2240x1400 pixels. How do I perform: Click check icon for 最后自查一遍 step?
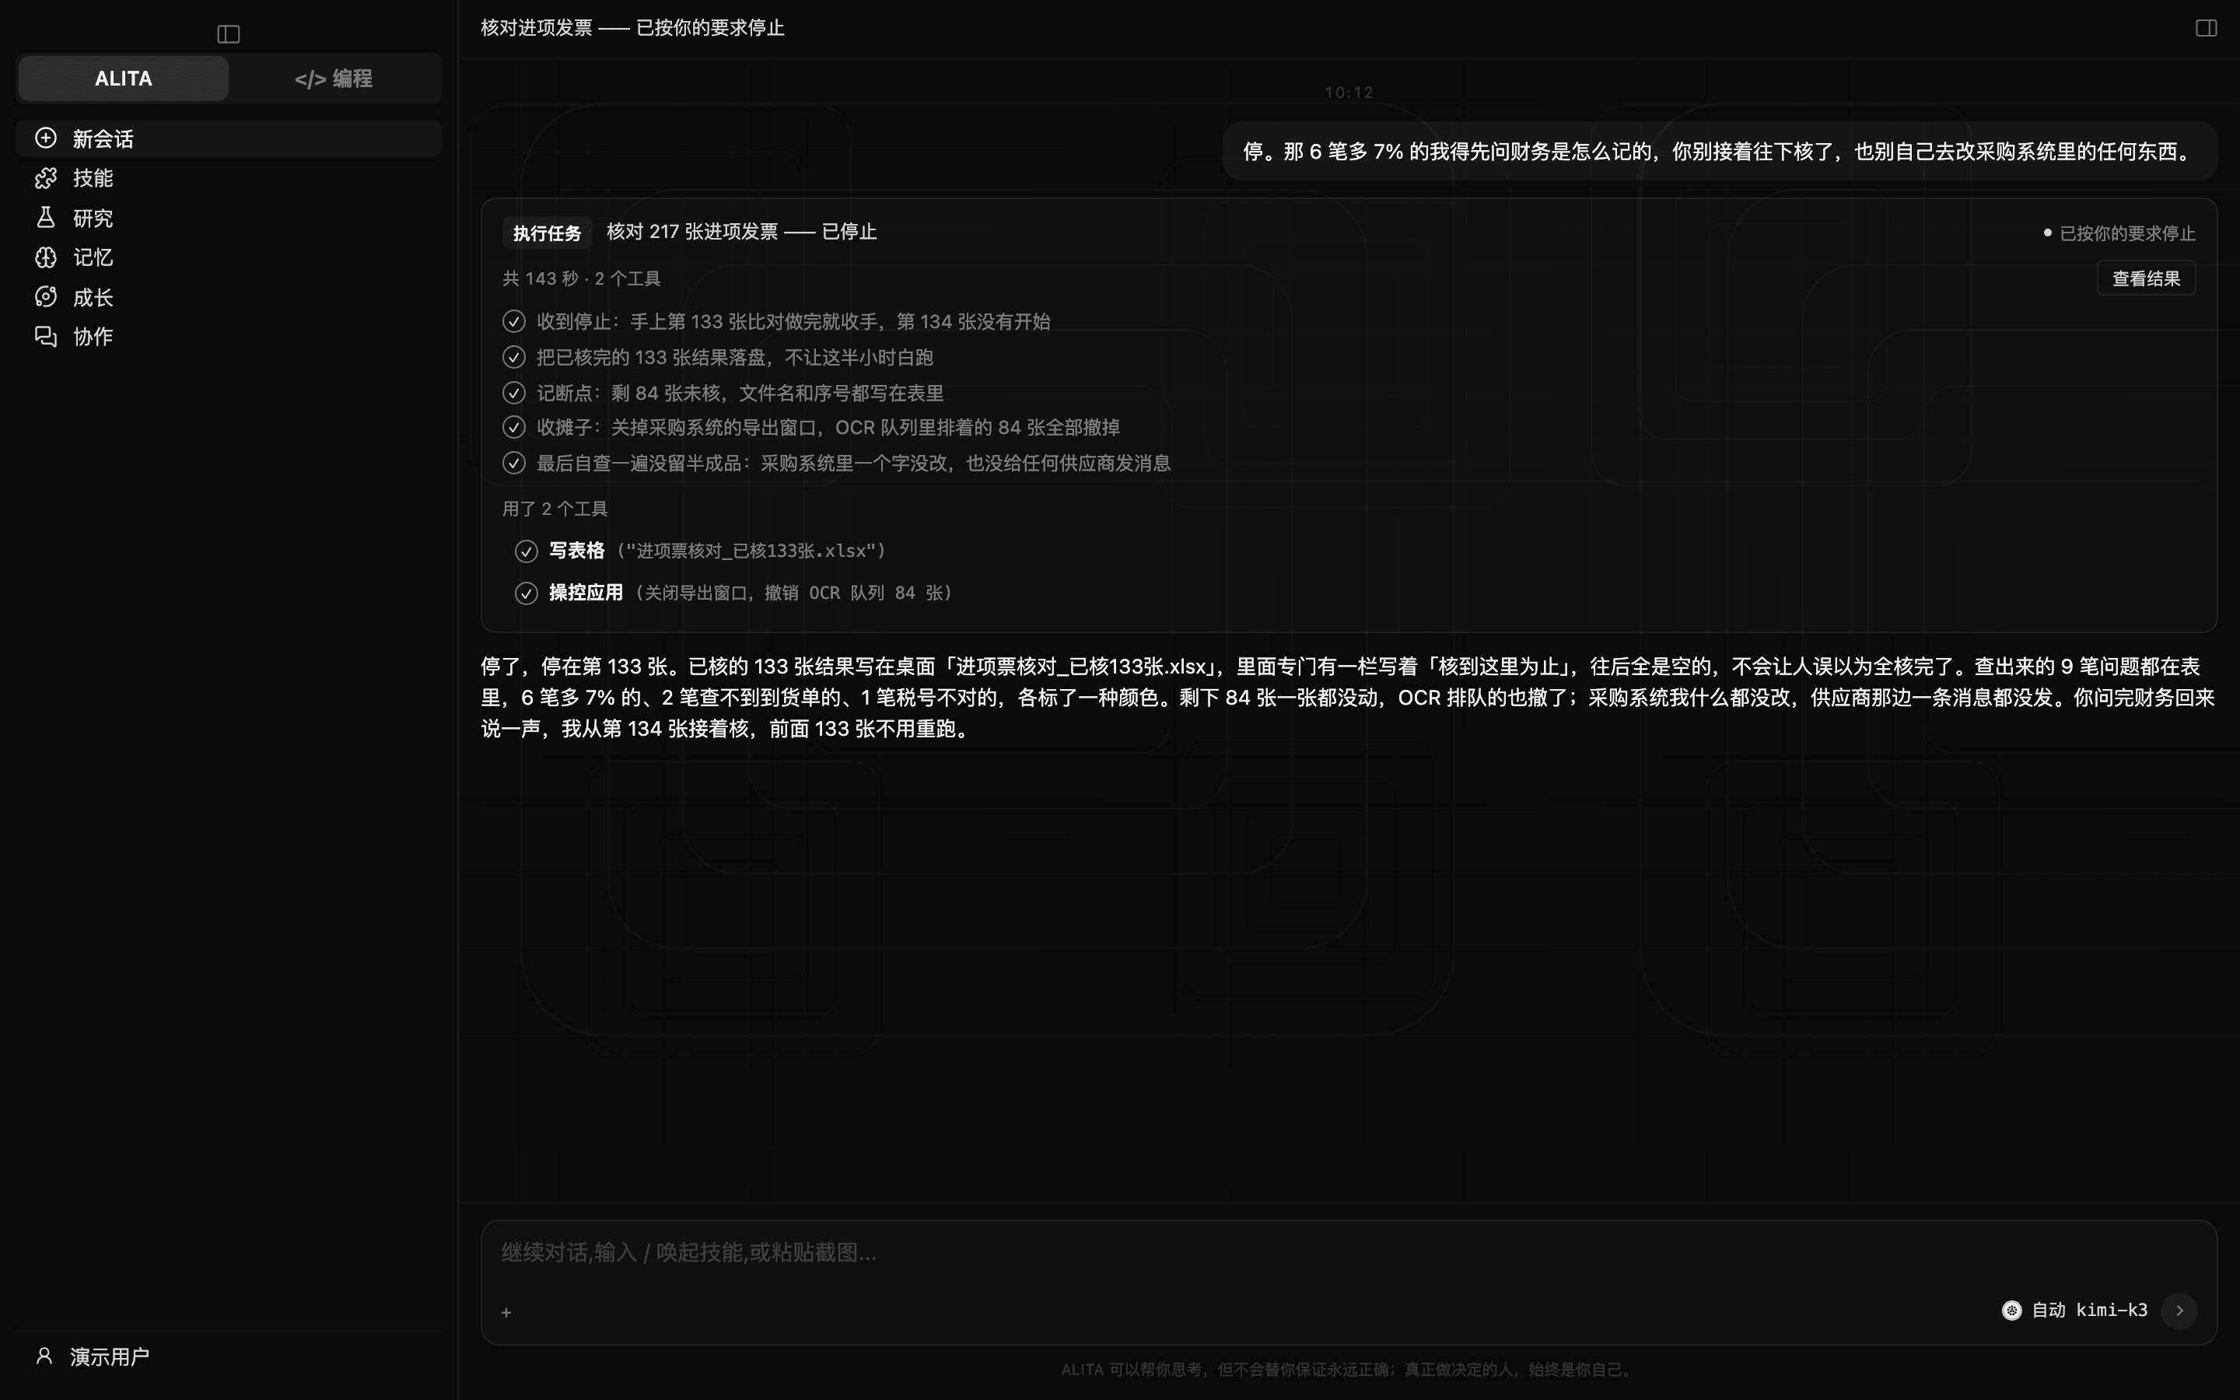click(513, 463)
